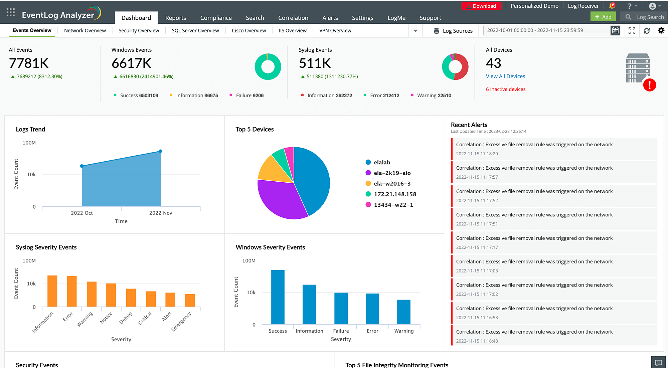Click the notification bell icon

point(611,6)
